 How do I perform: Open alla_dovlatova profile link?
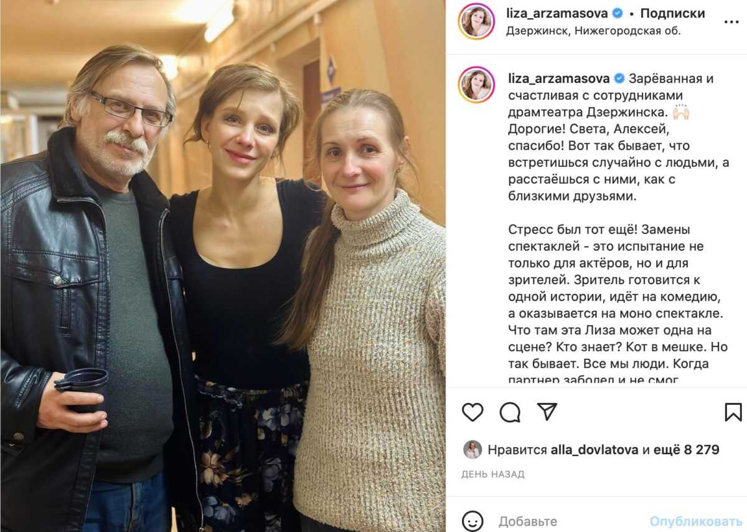[x=594, y=449]
